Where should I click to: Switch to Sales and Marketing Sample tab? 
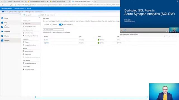tap(38, 1)
